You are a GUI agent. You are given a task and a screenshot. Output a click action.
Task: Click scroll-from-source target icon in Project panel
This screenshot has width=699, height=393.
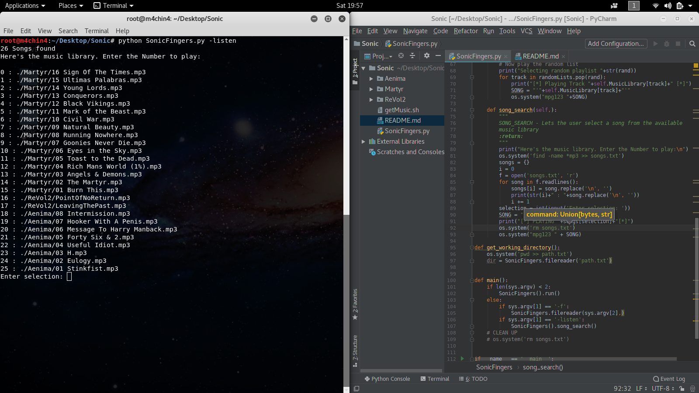point(401,55)
